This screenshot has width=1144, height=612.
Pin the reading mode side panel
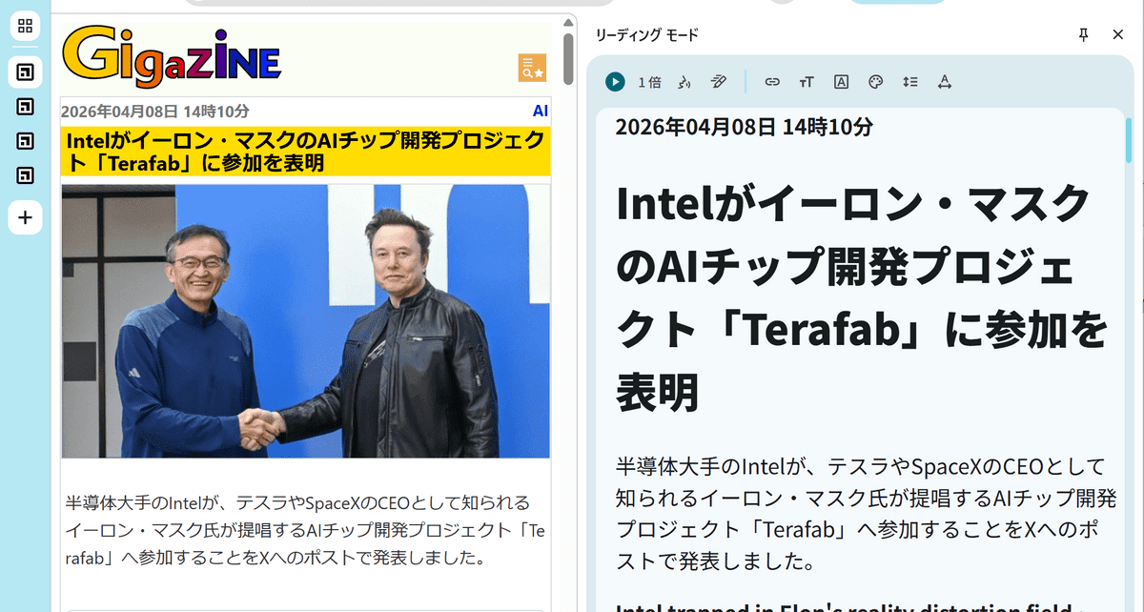click(1083, 34)
